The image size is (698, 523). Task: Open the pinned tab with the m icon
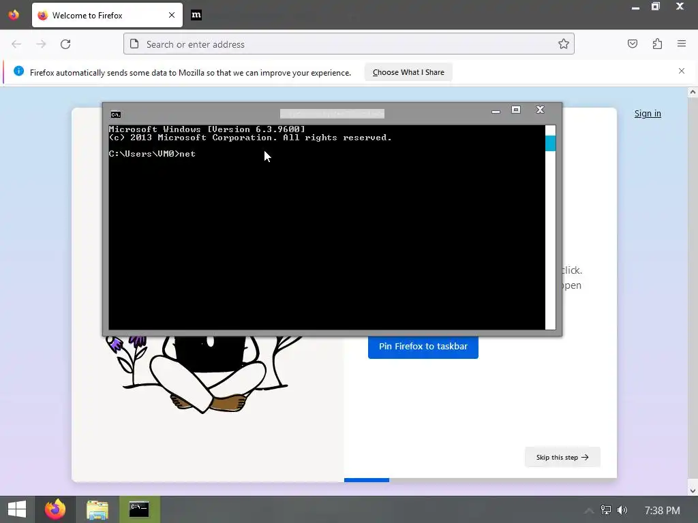(x=196, y=15)
